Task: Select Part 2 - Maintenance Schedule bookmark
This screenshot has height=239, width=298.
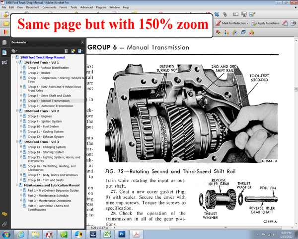Action: tap(48, 196)
